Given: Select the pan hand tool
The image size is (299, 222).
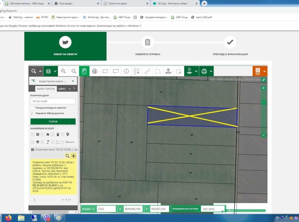Looking at the screenshot, I should click(x=84, y=71).
